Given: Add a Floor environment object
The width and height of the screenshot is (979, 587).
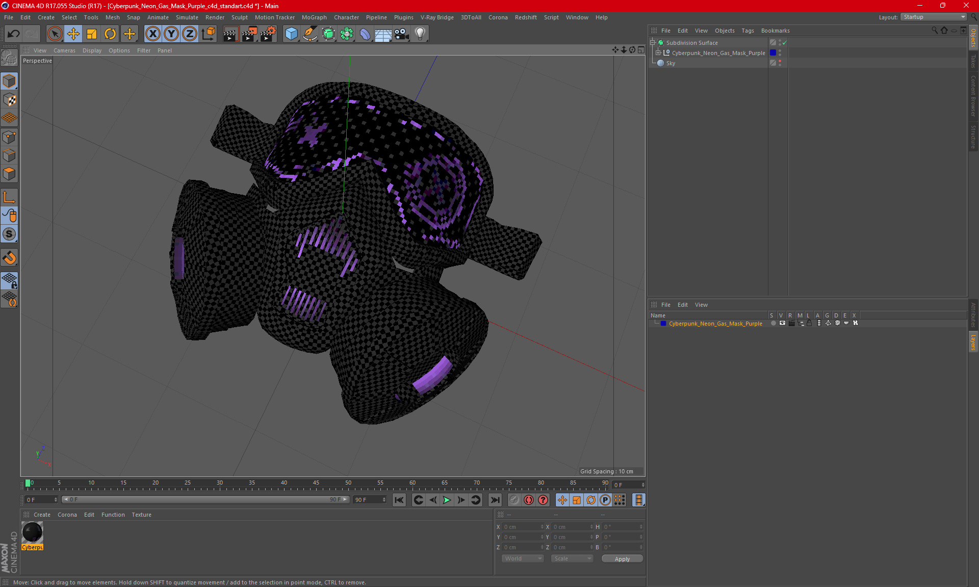Looking at the screenshot, I should pyautogui.click(x=383, y=34).
